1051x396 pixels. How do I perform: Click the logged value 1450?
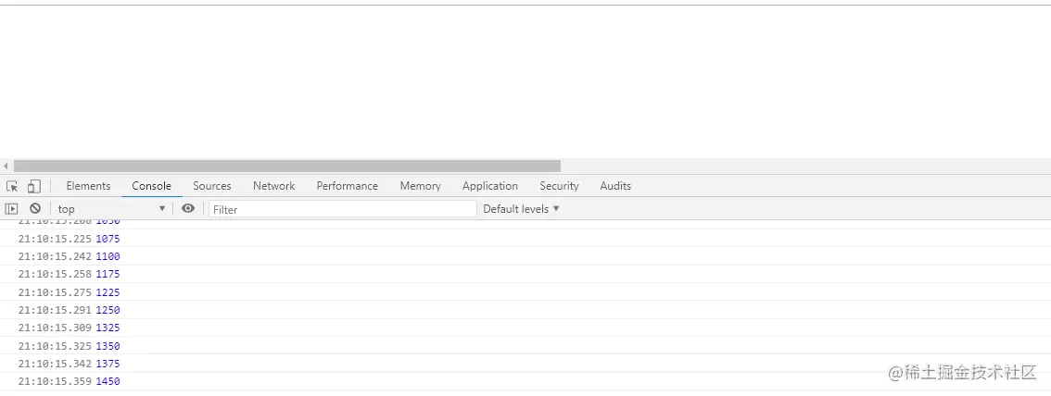pos(108,381)
